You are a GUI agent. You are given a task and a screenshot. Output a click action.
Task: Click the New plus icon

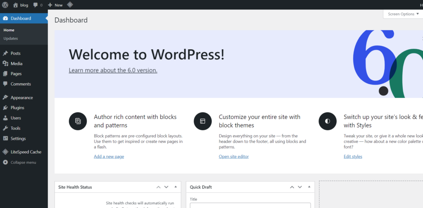pos(50,5)
